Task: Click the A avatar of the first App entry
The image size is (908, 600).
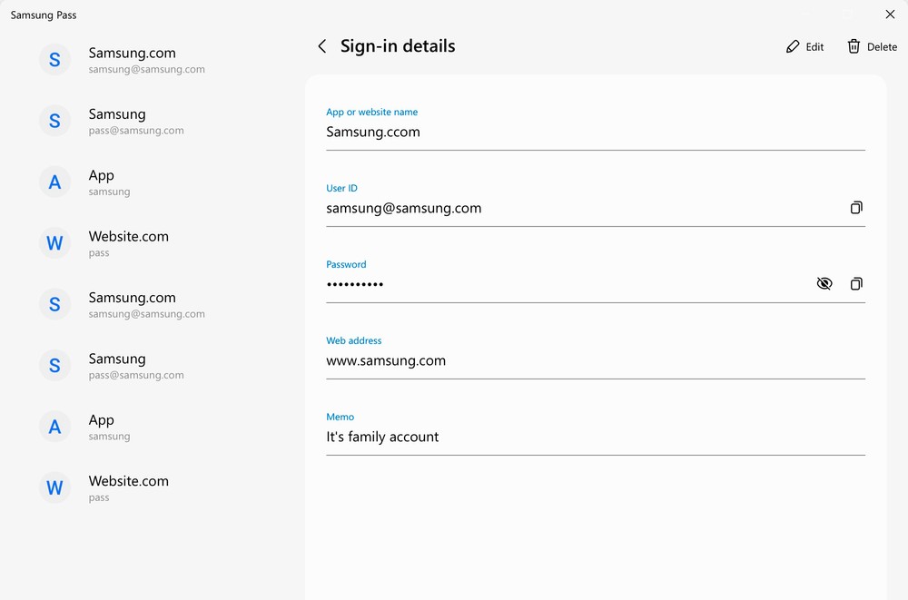Action: [x=54, y=182]
